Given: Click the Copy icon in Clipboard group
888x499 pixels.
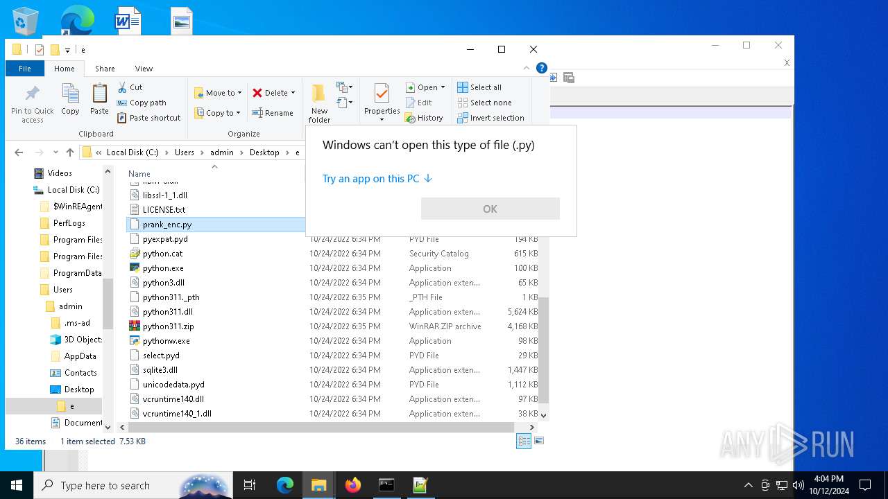Looking at the screenshot, I should click(70, 94).
